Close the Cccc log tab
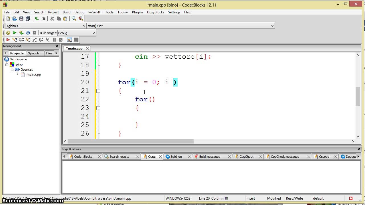 coord(160,157)
